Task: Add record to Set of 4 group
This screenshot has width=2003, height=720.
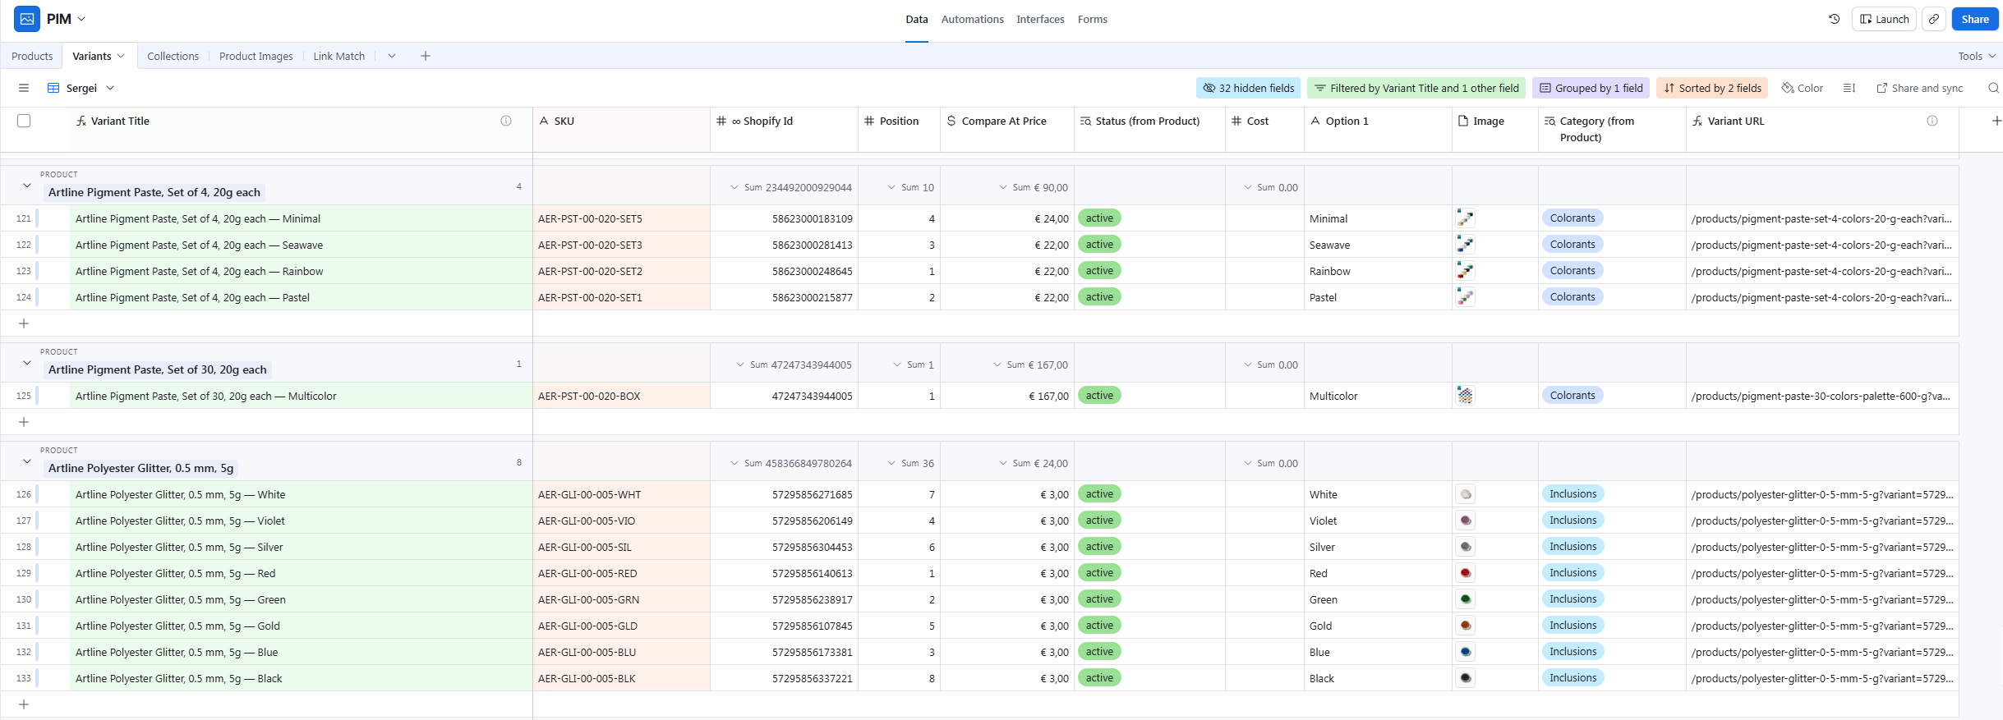Action: coord(24,323)
